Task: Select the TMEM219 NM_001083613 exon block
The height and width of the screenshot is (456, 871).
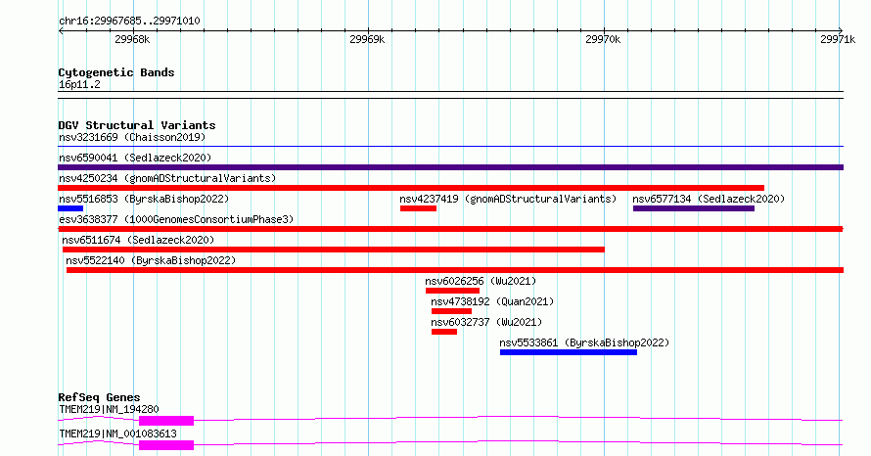Action: click(x=166, y=445)
